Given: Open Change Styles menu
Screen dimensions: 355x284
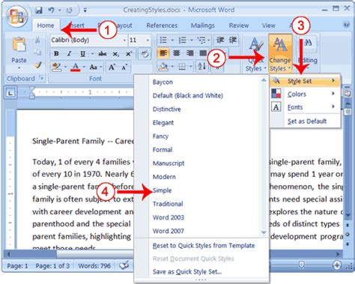Looking at the screenshot, I should (280, 53).
